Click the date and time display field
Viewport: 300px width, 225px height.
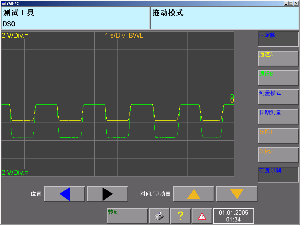(233, 216)
